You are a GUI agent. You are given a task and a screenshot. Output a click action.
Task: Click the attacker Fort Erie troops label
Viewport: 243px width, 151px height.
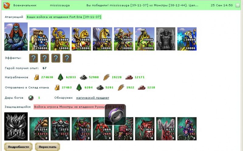(x=64, y=17)
